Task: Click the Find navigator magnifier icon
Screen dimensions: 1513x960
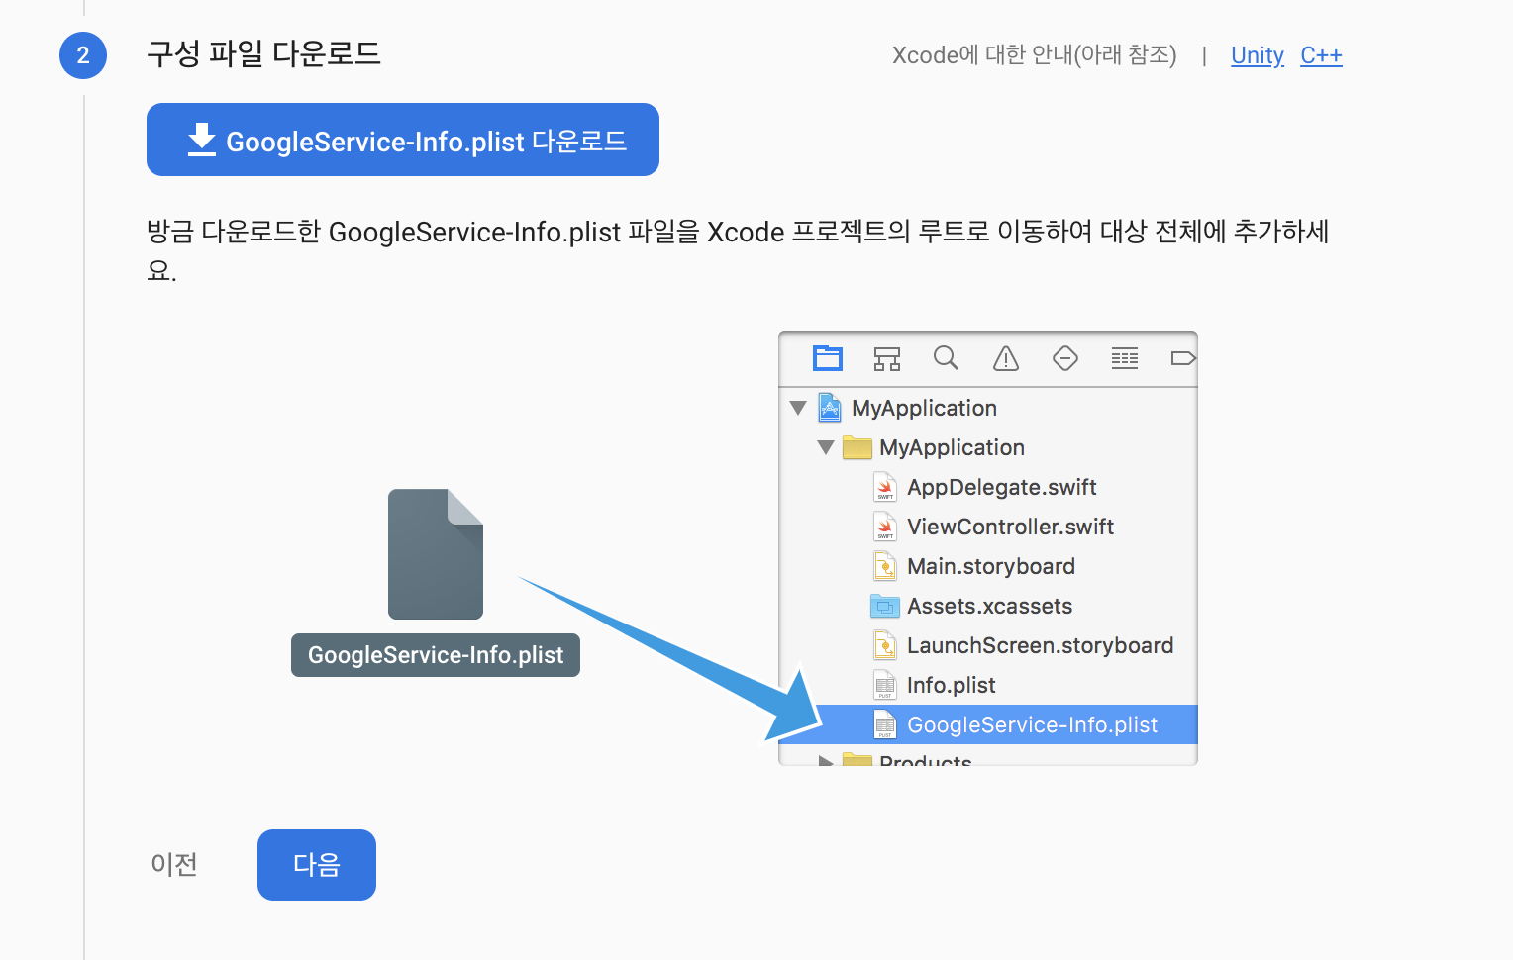Action: [x=946, y=357]
